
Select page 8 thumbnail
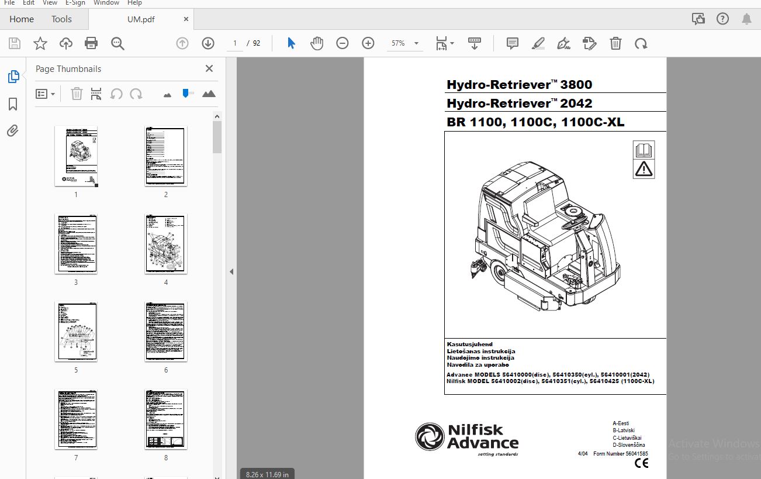coord(166,419)
